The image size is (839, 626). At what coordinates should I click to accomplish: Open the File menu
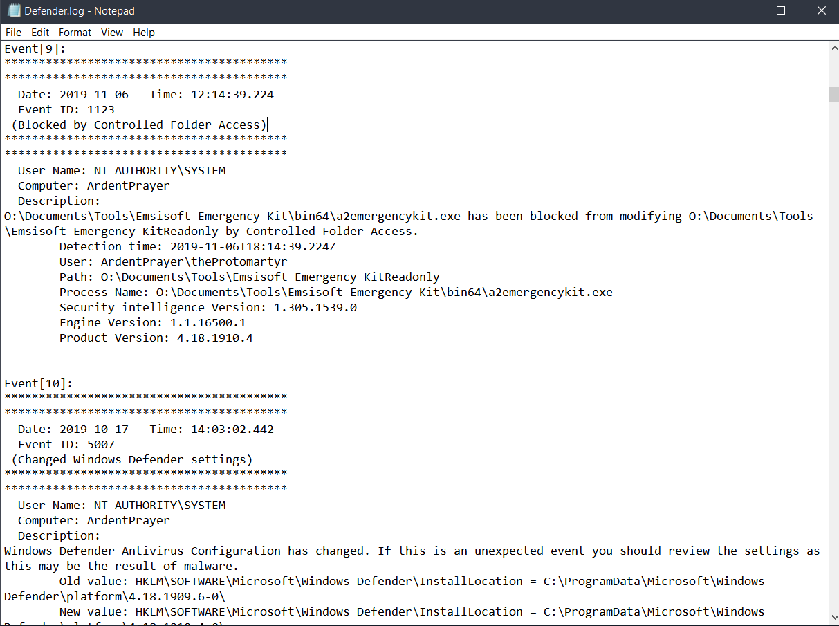(x=13, y=33)
